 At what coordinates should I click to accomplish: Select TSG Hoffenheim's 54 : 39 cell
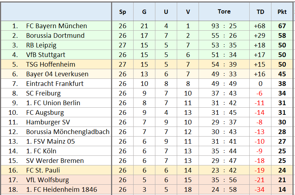224,65
